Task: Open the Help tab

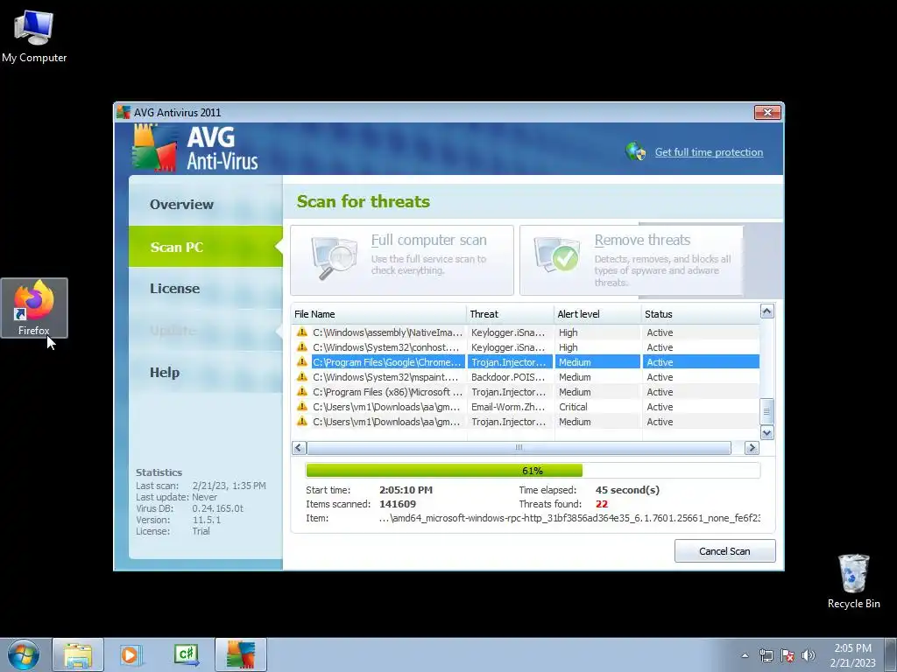Action: point(205,373)
